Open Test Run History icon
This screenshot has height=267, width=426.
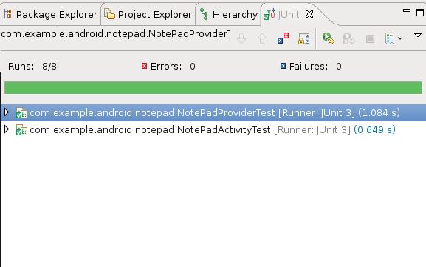point(390,38)
